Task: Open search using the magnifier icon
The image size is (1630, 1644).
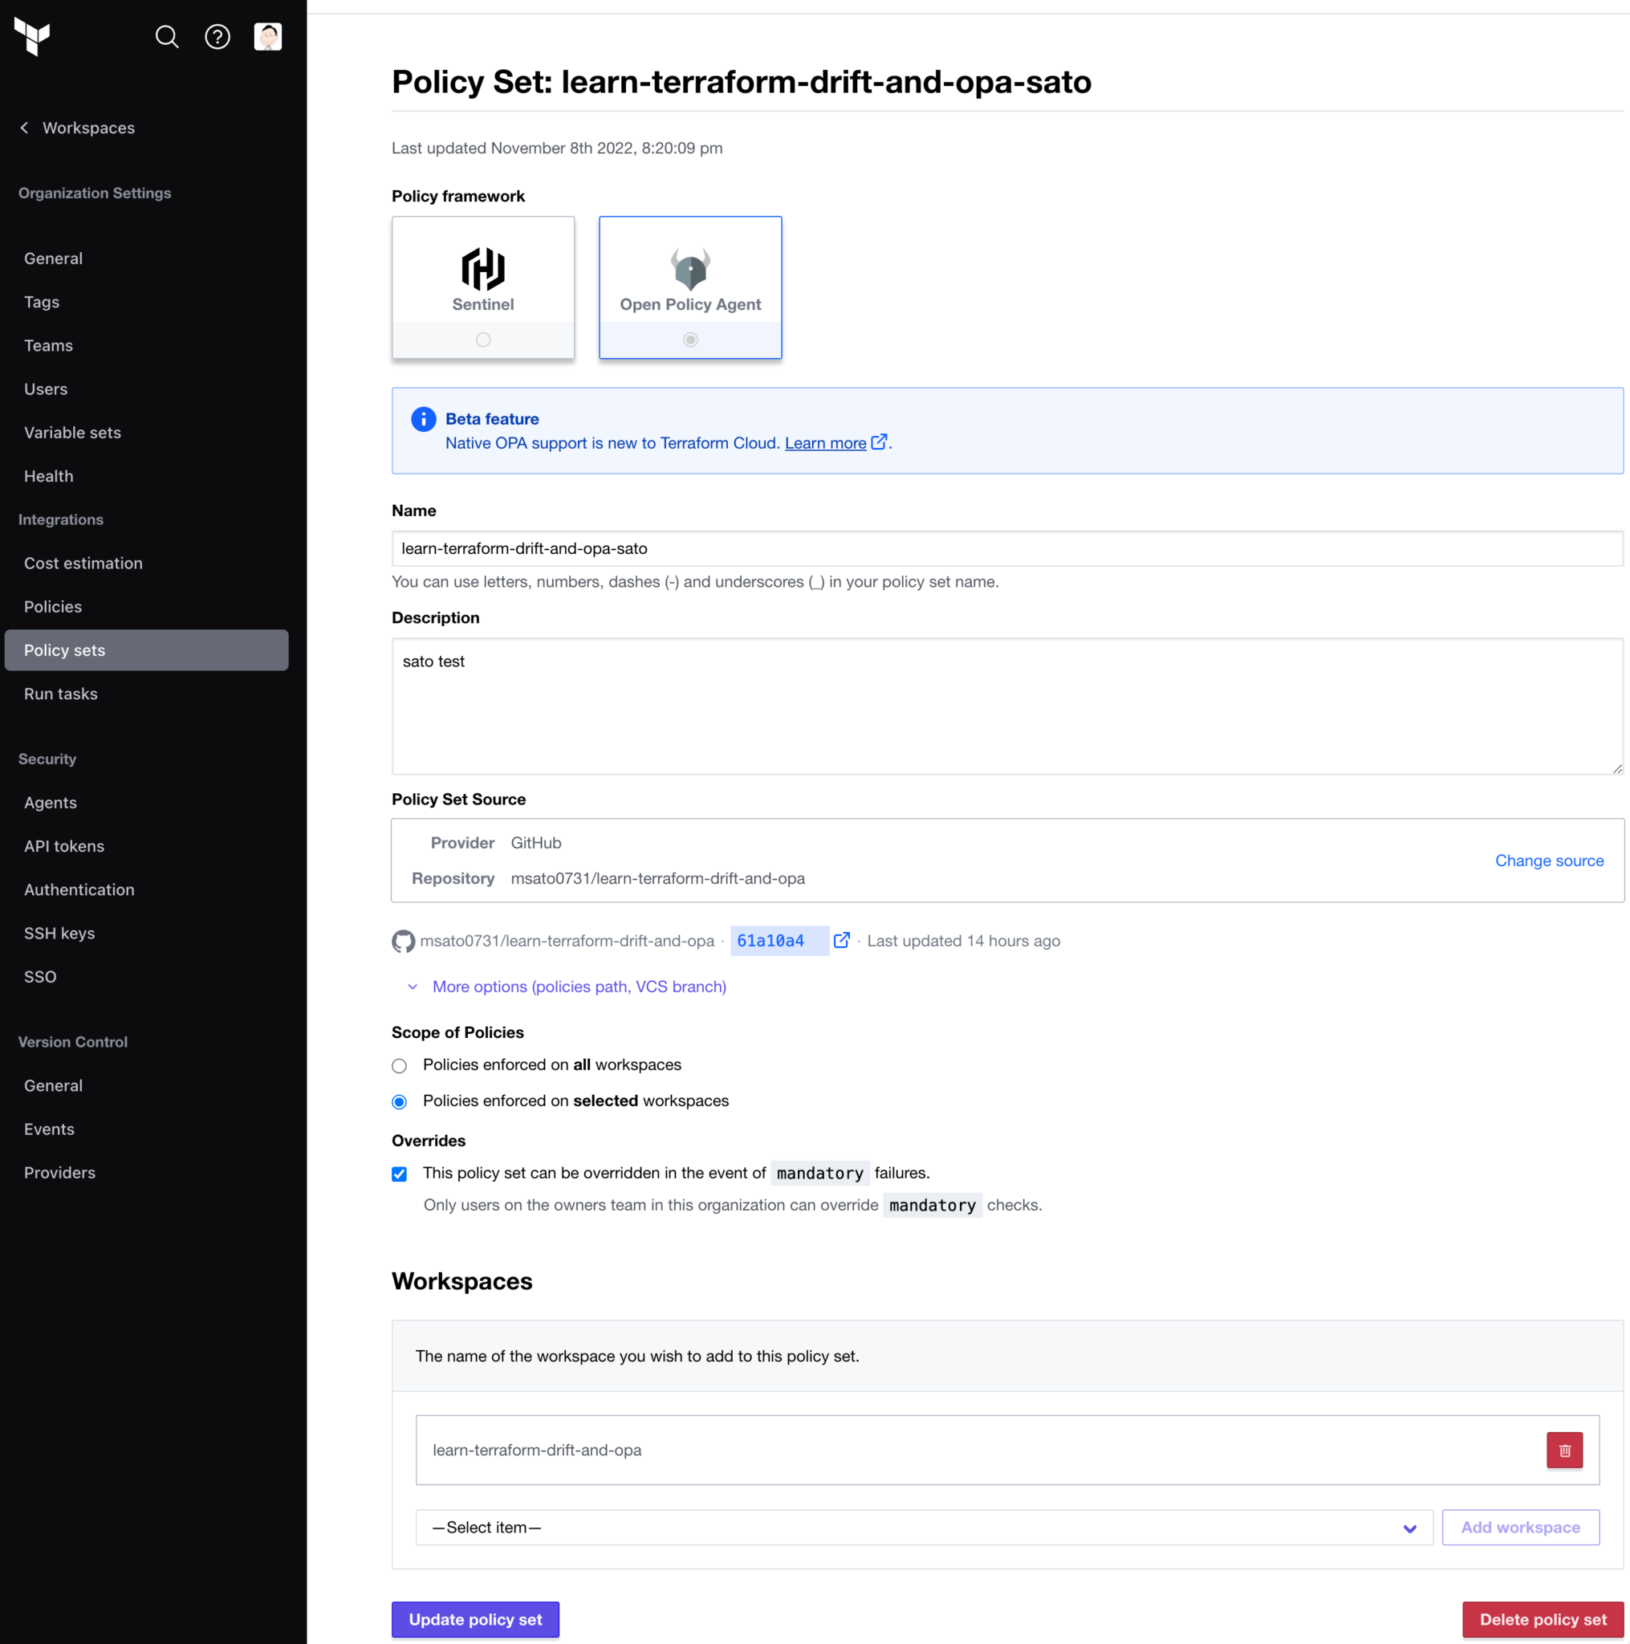Action: (167, 37)
